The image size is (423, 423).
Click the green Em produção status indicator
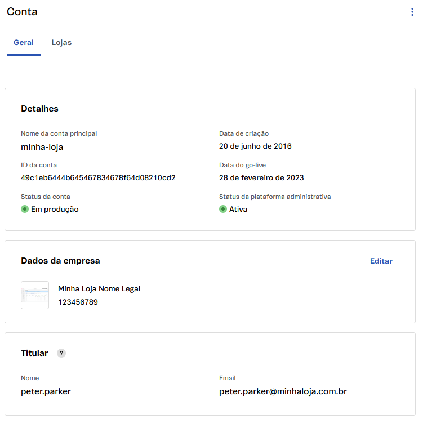click(25, 209)
